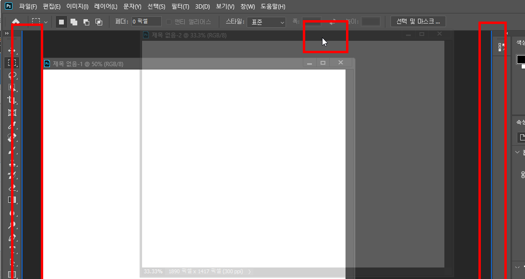Enable Subtract from Selection mode
525x279 pixels.
tap(86, 22)
